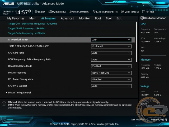Viewport: 169px width, 127px height.
Task: Click the DRAM Odd Ratio Mode label
Action: (20, 66)
